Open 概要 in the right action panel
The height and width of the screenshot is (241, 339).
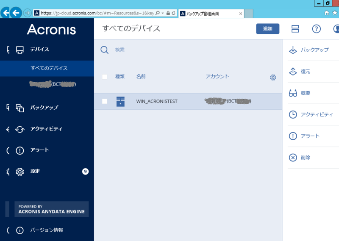306,93
